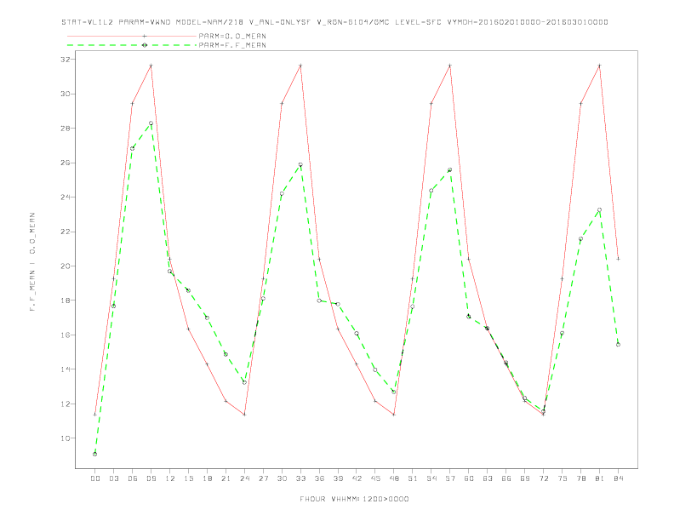Click x-axis tick label 54
674x521 pixels.
[x=431, y=478]
